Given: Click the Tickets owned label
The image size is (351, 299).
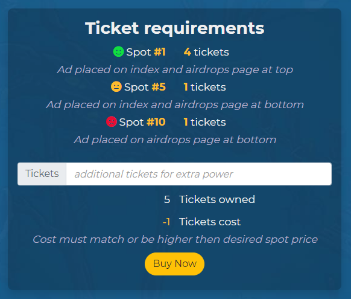Looking at the screenshot, I should [x=217, y=199].
